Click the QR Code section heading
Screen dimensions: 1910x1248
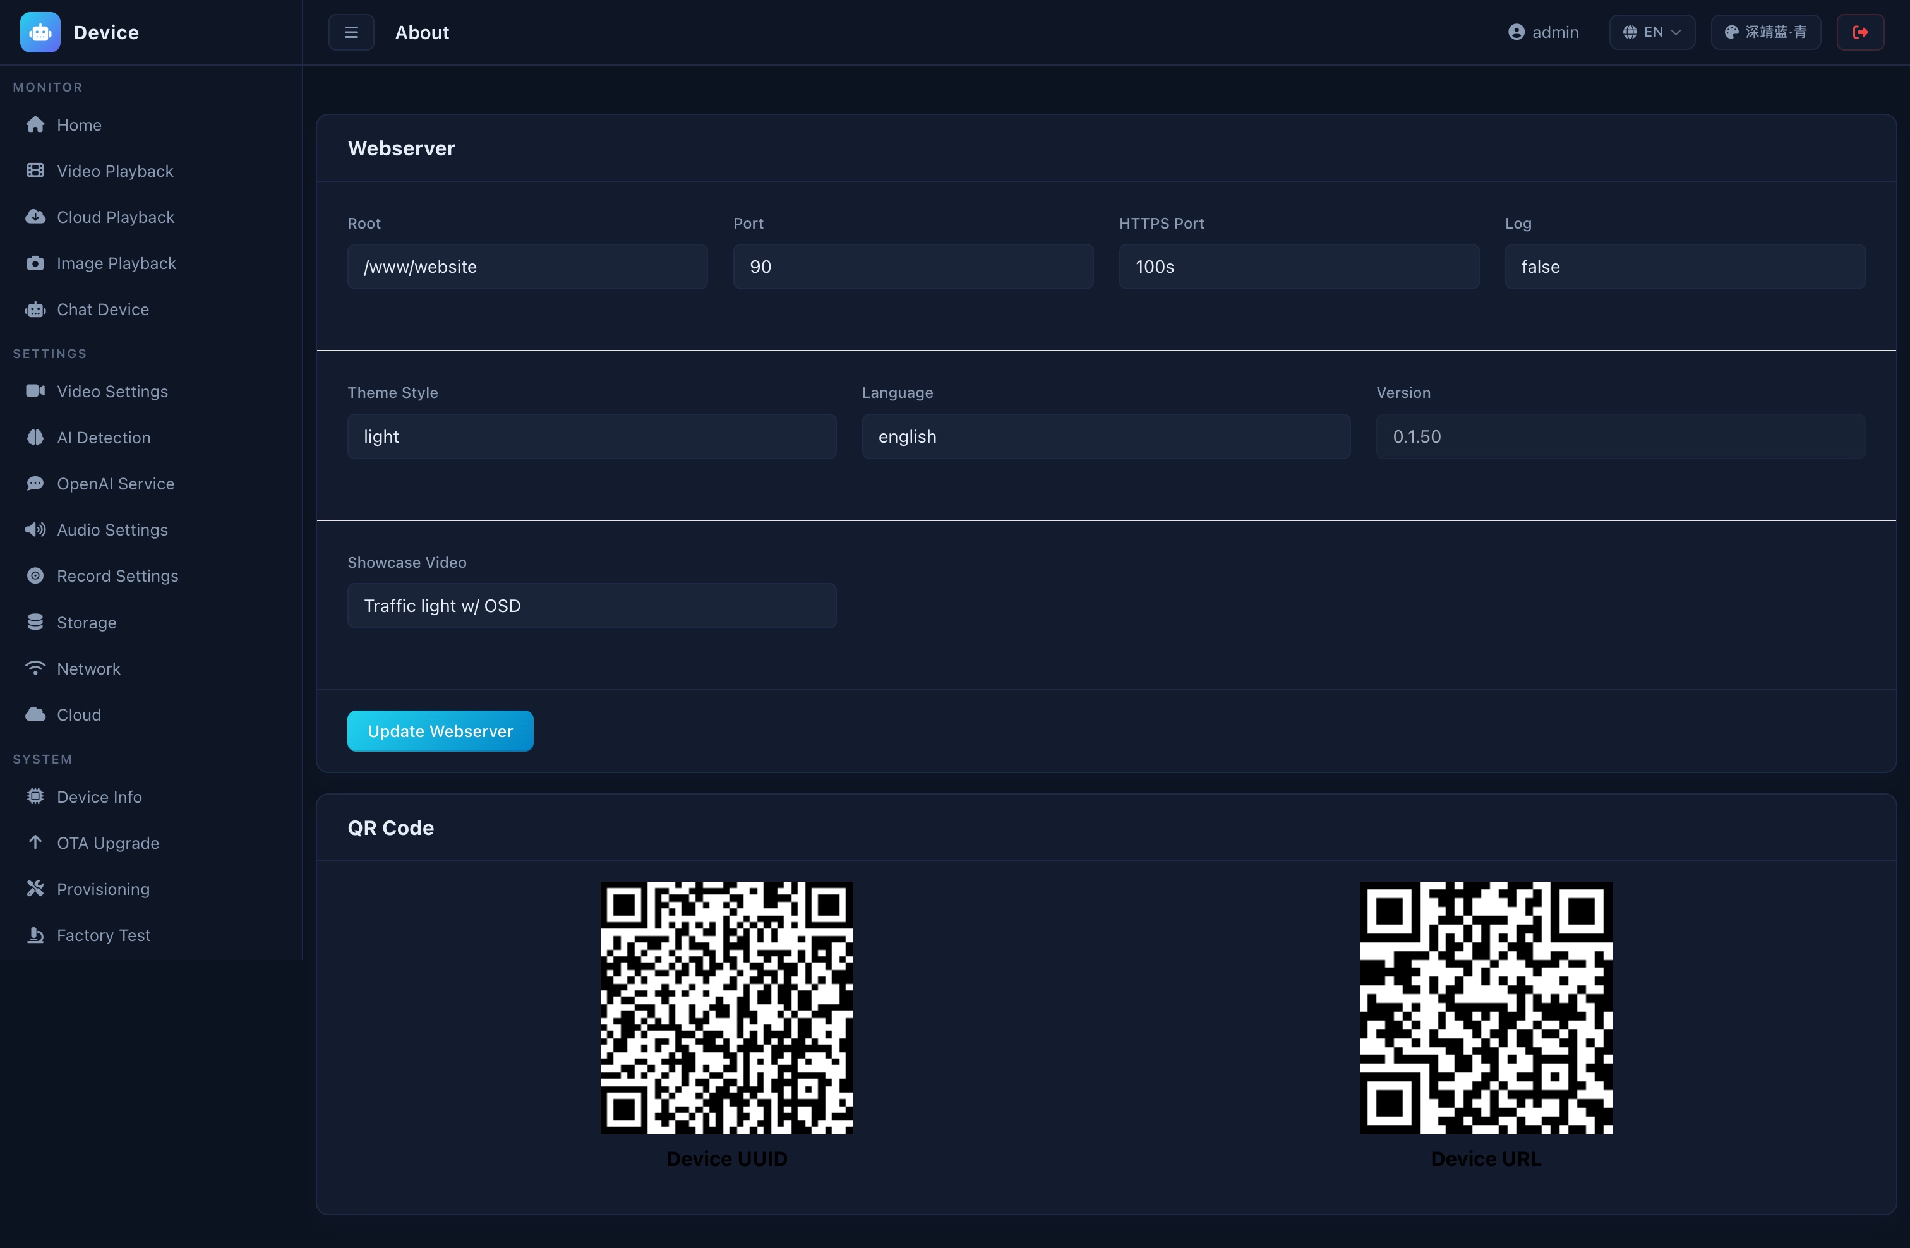[x=391, y=828]
